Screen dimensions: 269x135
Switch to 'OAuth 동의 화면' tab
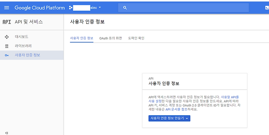point(111,38)
